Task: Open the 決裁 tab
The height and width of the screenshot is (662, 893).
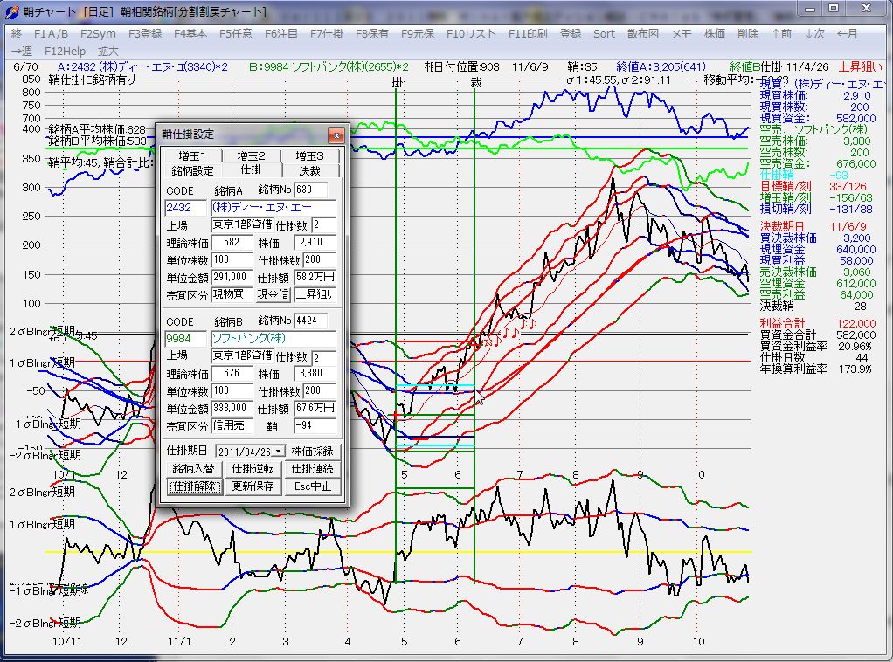Action: [310, 170]
